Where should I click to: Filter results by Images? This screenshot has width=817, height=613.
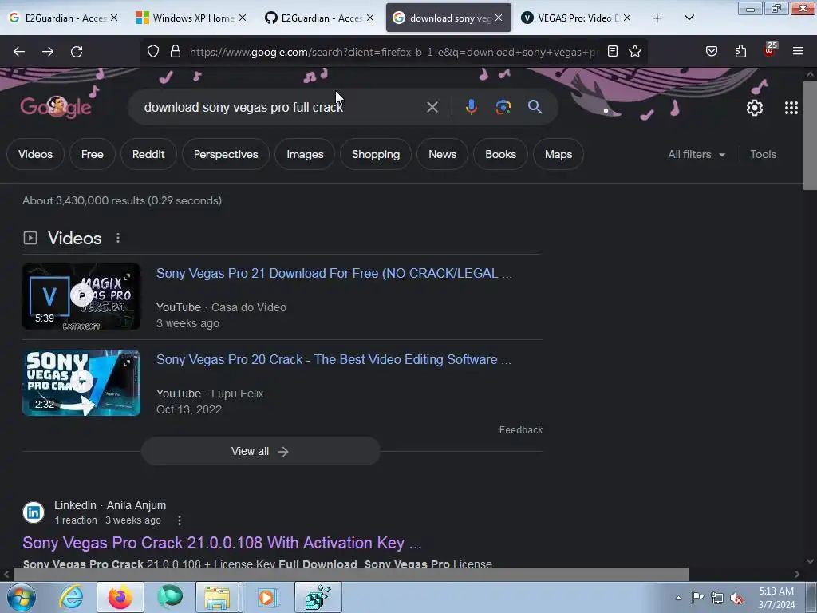305,154
